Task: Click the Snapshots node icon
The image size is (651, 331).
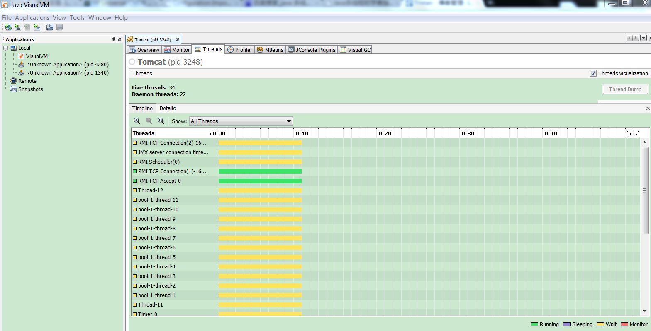Action: [13, 89]
